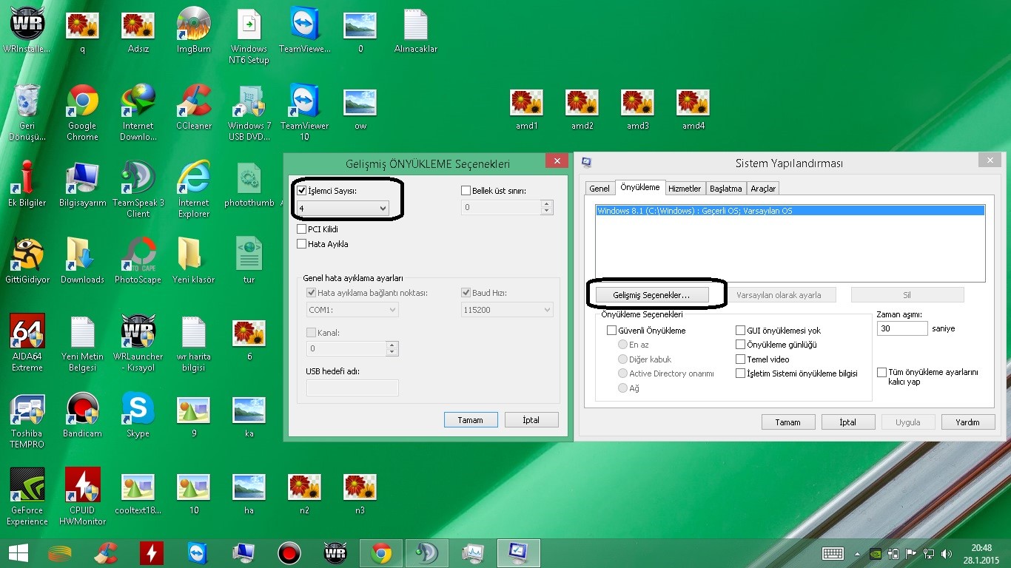1011x568 pixels.
Task: Open Bandicam desktop shortcut
Action: point(83,416)
